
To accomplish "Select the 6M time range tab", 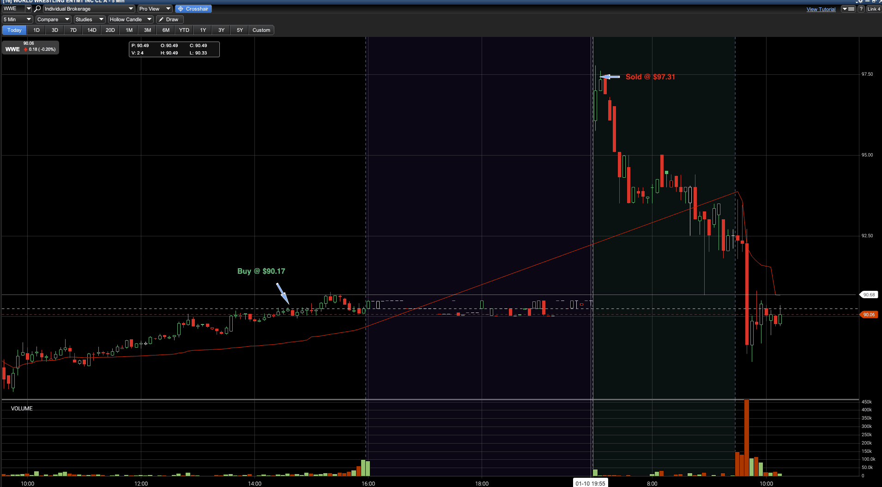I will [x=166, y=30].
